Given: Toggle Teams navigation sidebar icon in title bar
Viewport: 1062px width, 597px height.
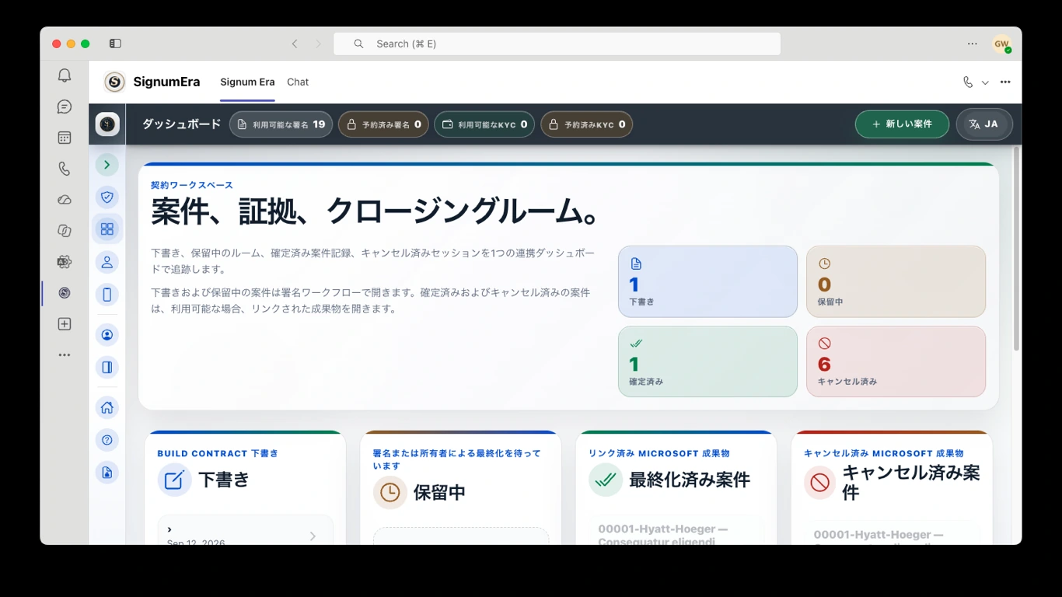Looking at the screenshot, I should [115, 44].
